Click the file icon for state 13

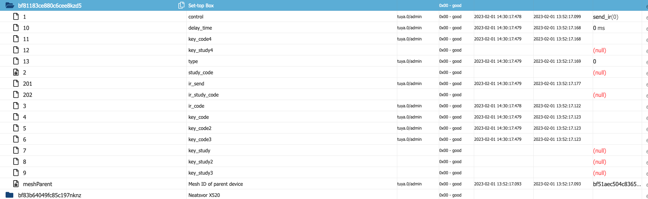(16, 61)
